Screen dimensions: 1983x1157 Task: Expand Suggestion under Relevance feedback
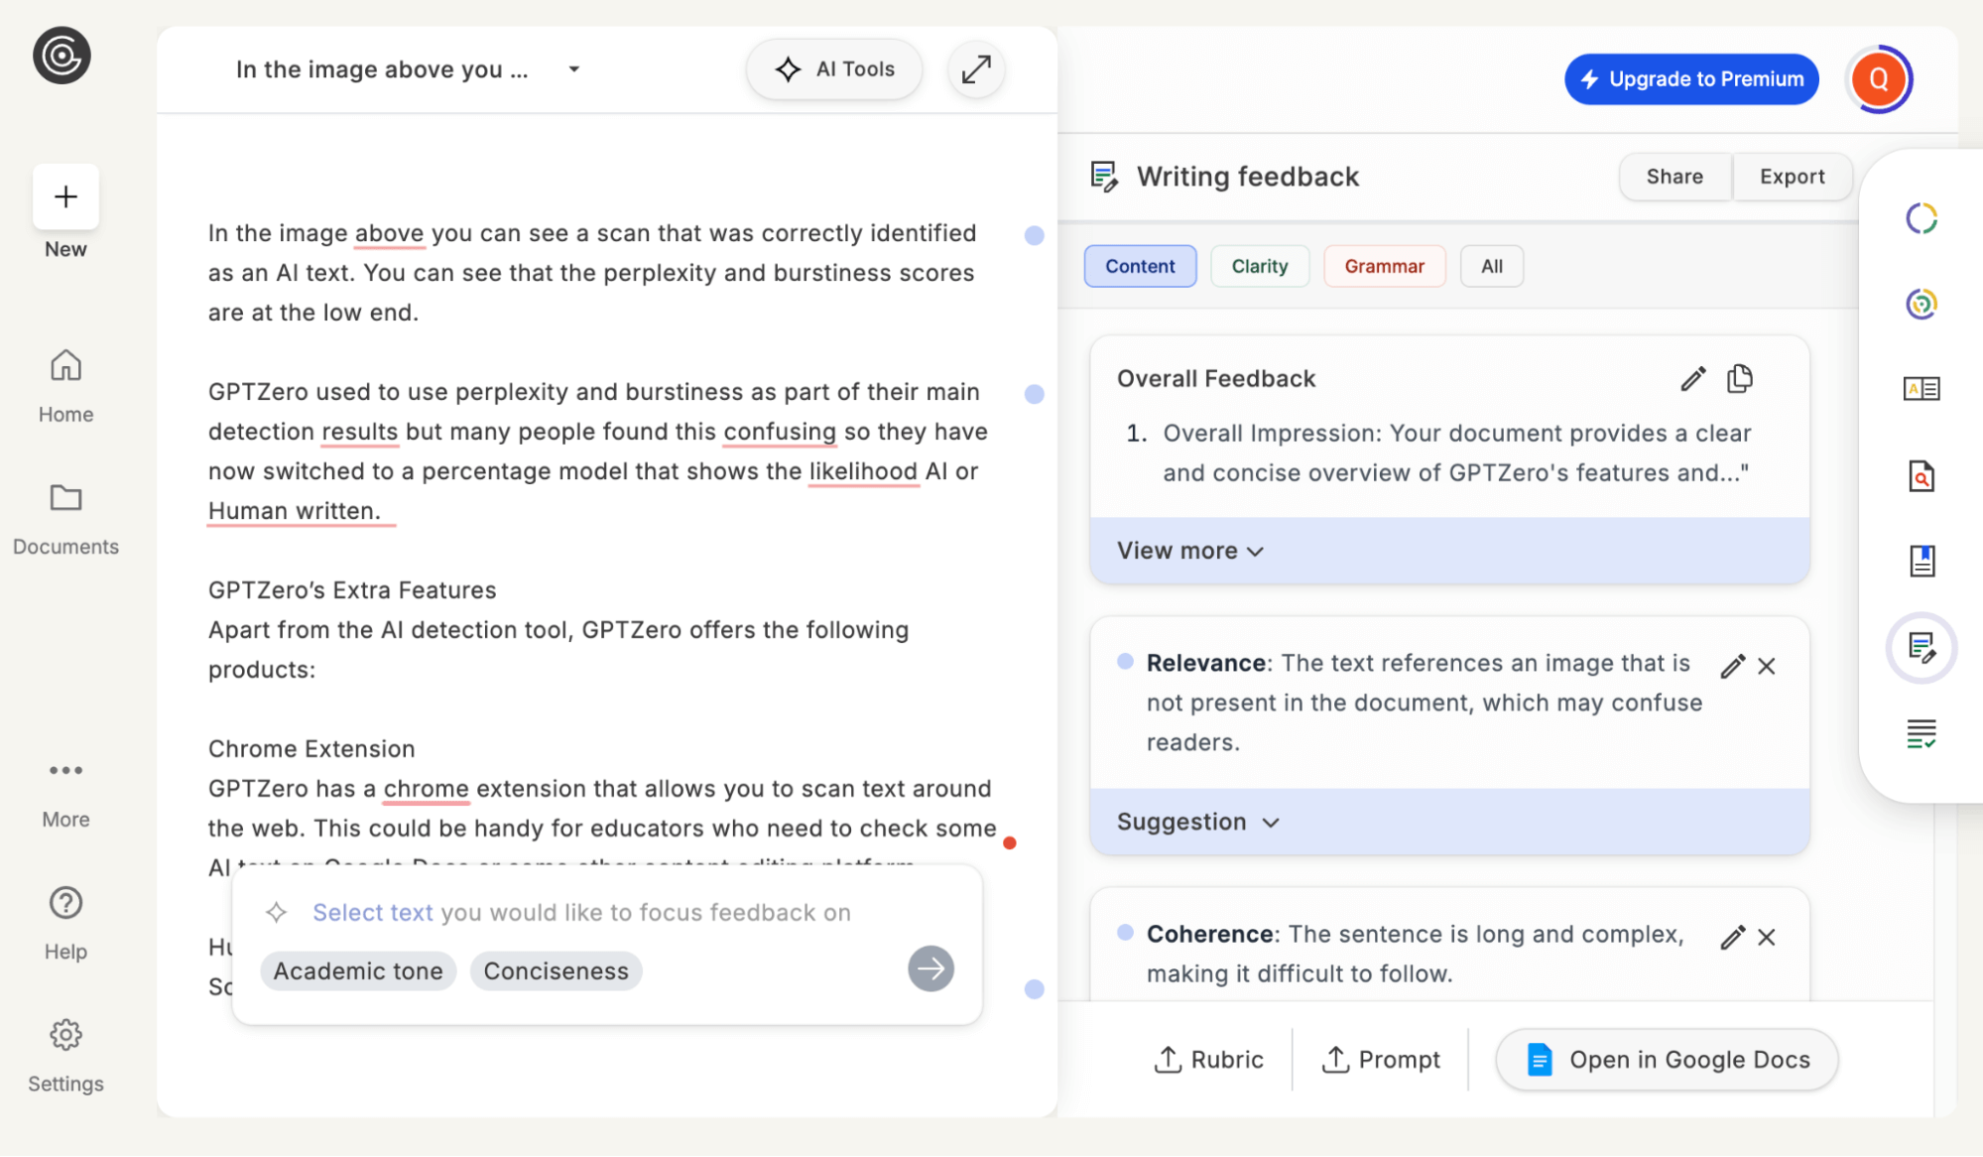(x=1198, y=822)
